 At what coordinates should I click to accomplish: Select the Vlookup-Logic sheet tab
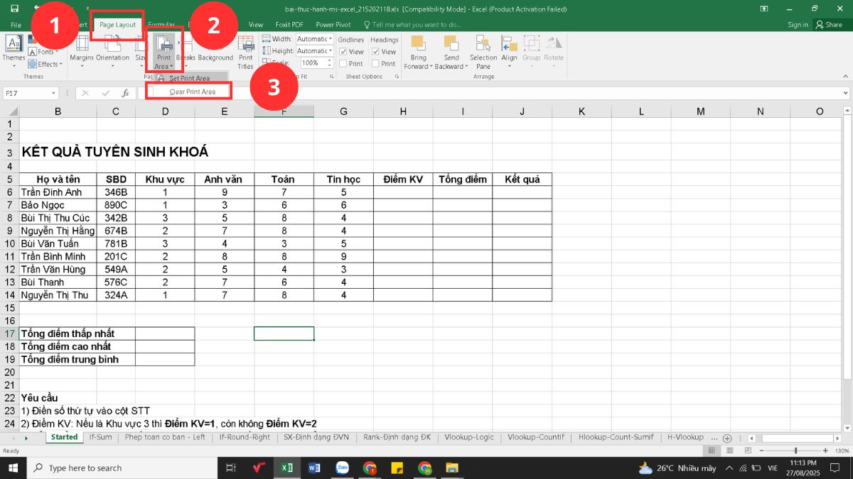(468, 437)
